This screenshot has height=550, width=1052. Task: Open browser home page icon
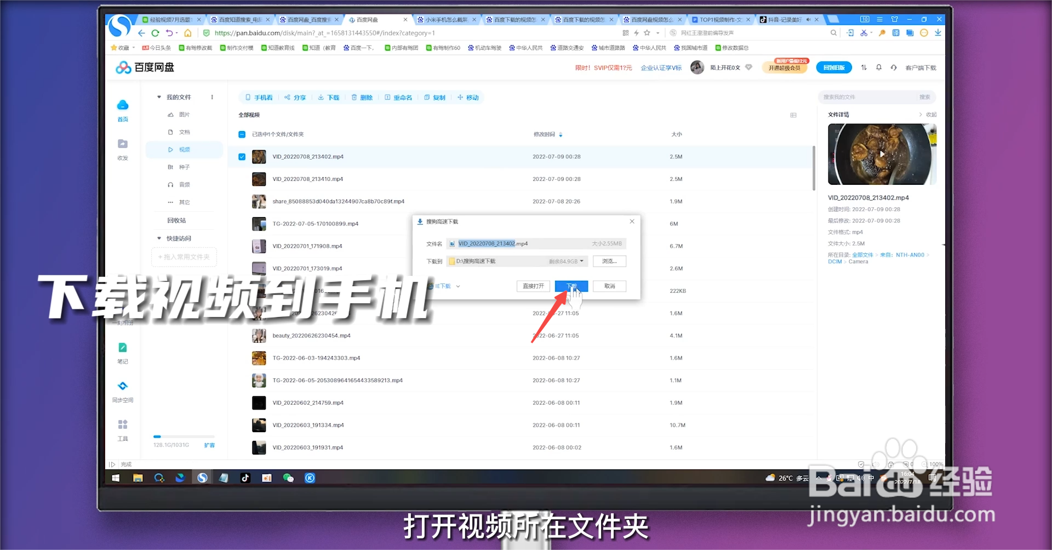point(188,33)
